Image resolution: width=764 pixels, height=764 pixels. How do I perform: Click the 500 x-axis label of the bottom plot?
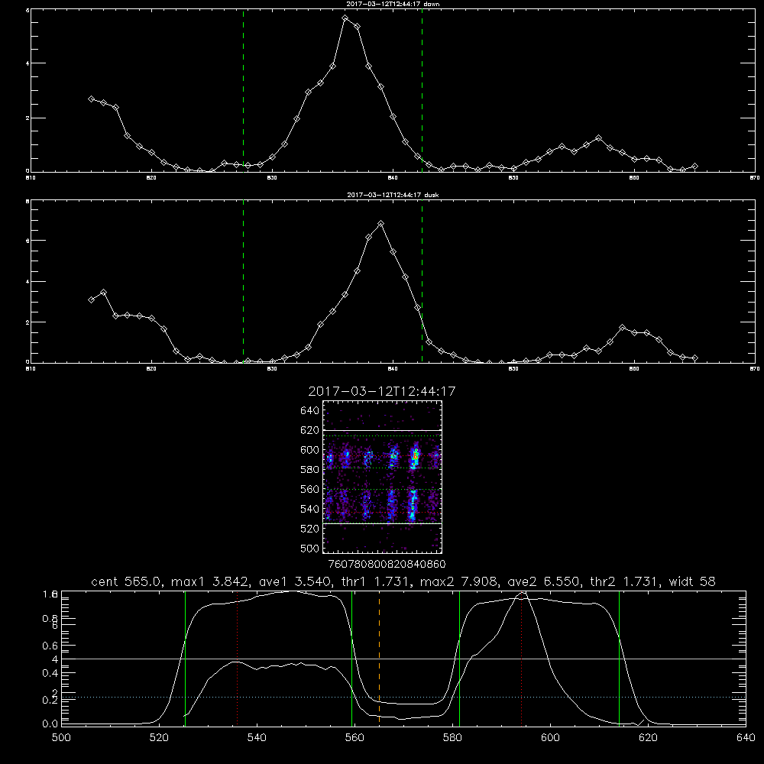pos(61,738)
